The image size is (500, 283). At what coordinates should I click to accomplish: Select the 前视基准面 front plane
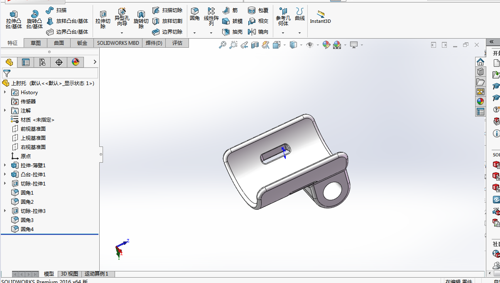click(29, 129)
